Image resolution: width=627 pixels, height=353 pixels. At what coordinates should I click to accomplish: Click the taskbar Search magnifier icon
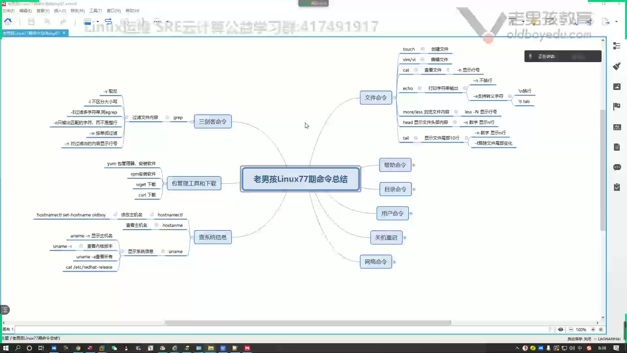pyautogui.click(x=18, y=348)
